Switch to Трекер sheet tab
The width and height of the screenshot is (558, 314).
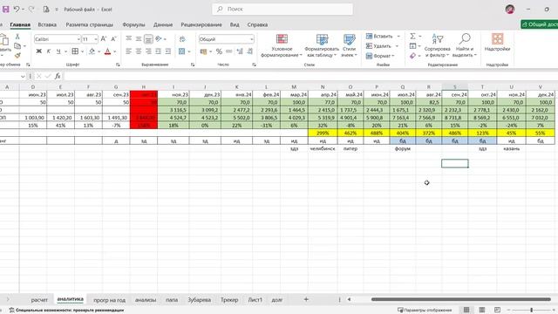tap(229, 300)
